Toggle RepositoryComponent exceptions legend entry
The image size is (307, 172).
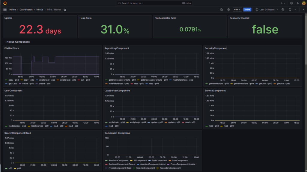point(170,168)
